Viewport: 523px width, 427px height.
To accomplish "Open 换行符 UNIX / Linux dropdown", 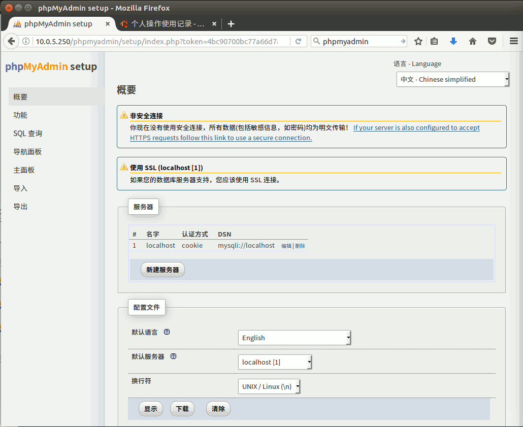I will coord(269,386).
